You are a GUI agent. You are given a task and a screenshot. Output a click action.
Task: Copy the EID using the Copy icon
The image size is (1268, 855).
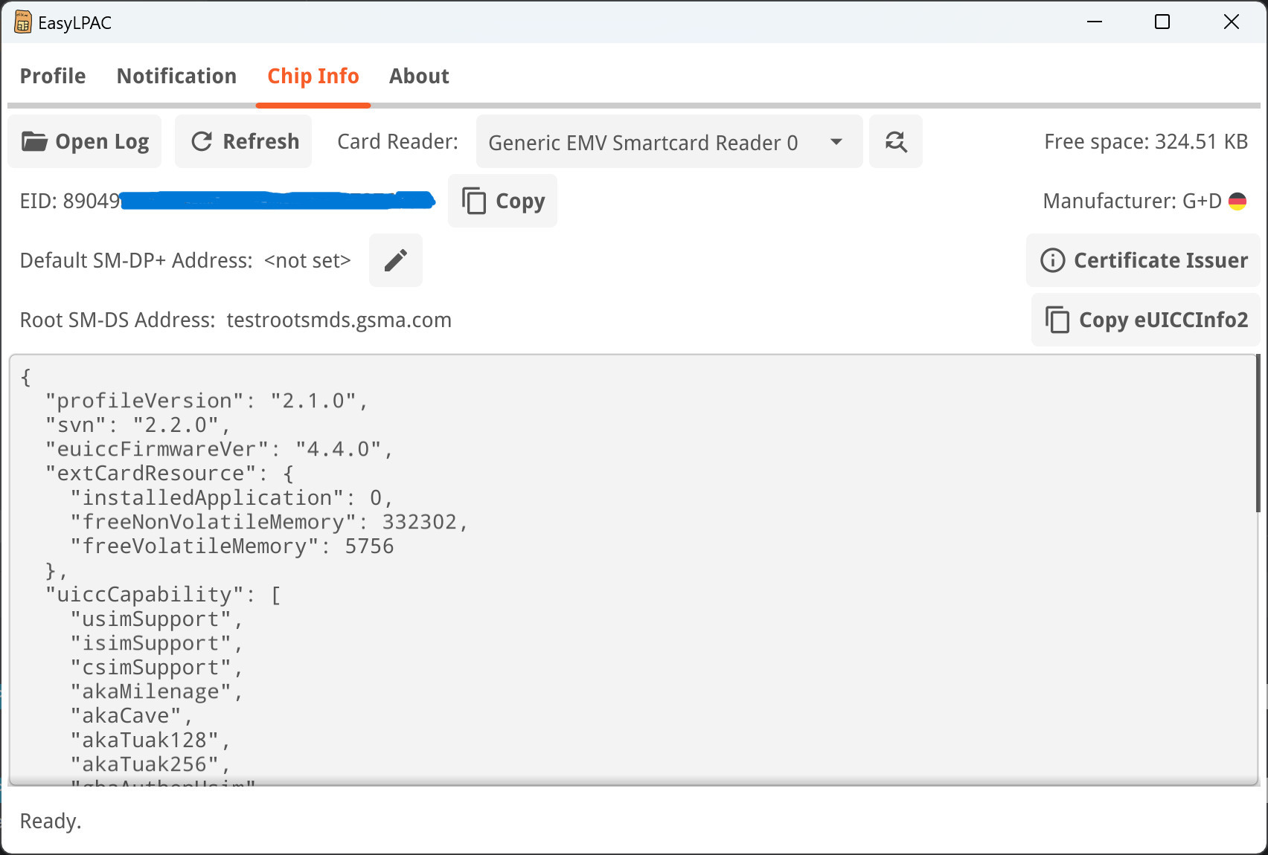pyautogui.click(x=474, y=201)
